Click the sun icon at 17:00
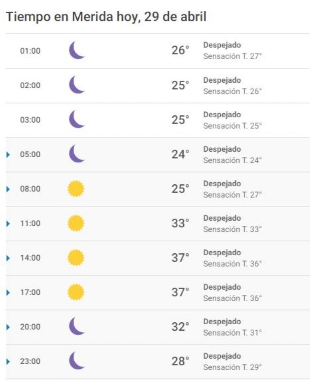The width and height of the screenshot is (310, 384). (76, 292)
